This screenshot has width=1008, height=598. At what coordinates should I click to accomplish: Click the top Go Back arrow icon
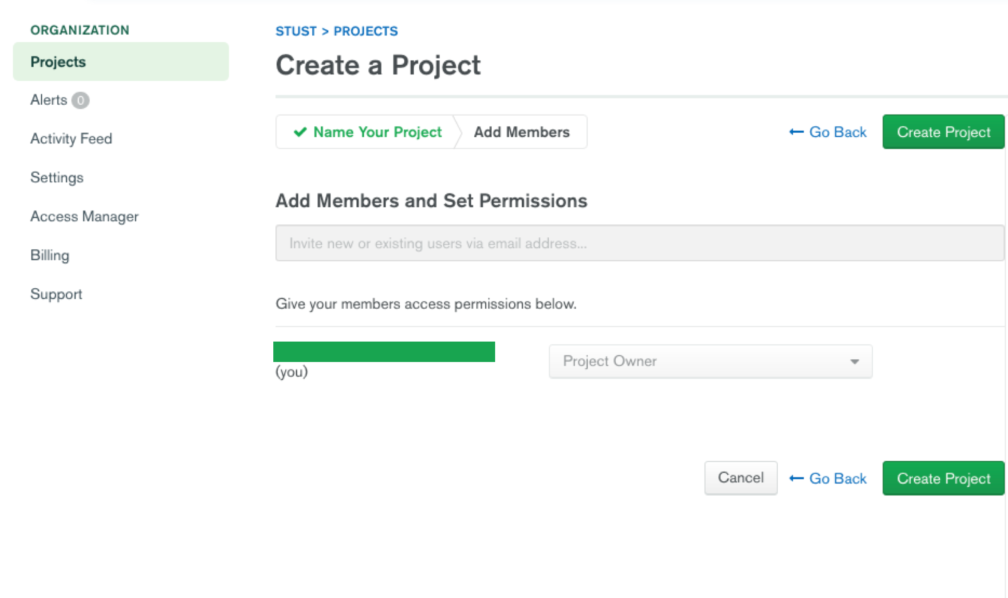[796, 132]
